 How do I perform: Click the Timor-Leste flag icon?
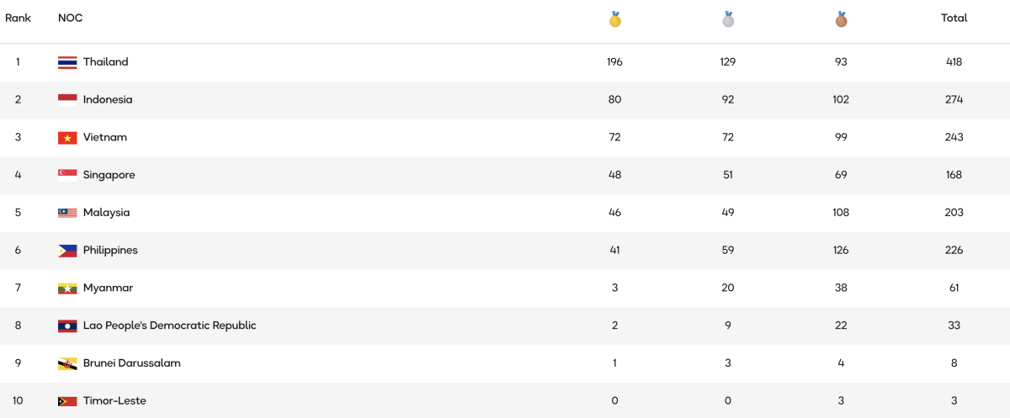pos(67,401)
